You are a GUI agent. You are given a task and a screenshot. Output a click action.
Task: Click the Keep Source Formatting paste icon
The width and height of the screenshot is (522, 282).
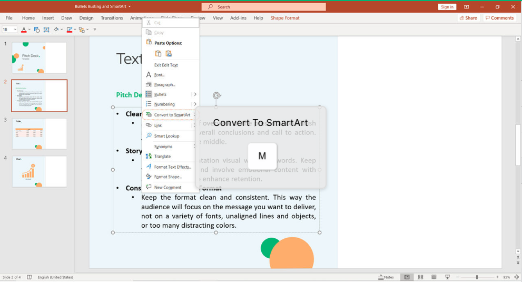pyautogui.click(x=158, y=54)
